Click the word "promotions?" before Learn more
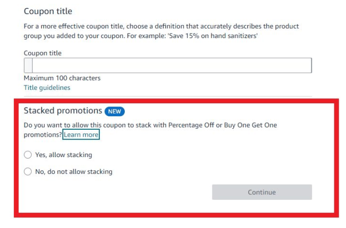This screenshot has height=228, width=346. click(43, 135)
